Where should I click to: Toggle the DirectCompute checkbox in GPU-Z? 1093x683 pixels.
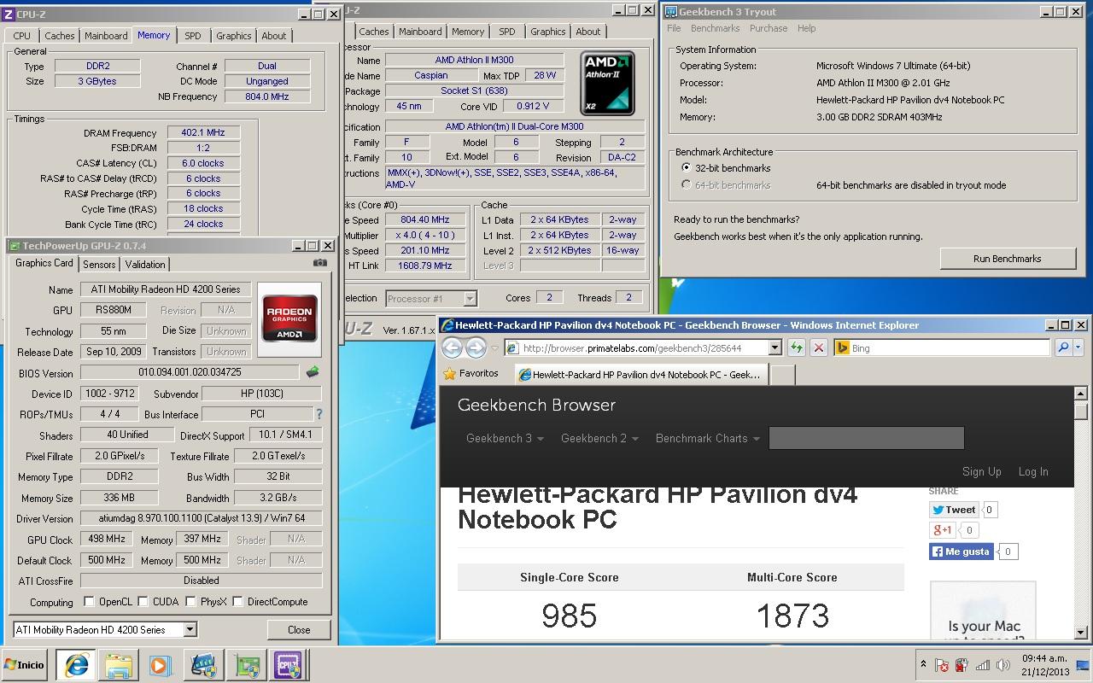[237, 602]
